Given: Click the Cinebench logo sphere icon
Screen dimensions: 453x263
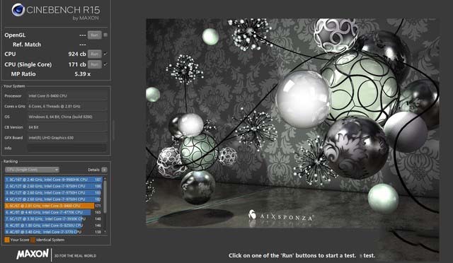Looking at the screenshot, I should [x=18, y=10].
